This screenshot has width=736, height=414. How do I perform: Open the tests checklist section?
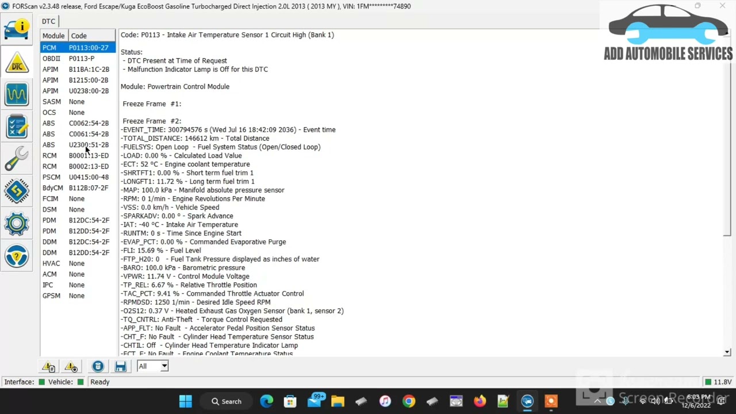17,126
